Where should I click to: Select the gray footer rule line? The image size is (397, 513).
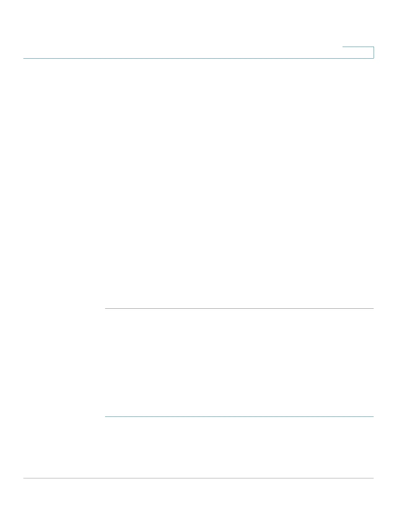pyautogui.click(x=198, y=478)
